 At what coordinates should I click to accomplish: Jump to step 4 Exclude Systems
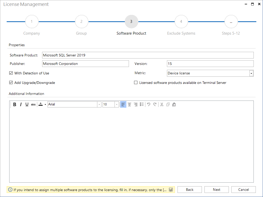(181, 22)
